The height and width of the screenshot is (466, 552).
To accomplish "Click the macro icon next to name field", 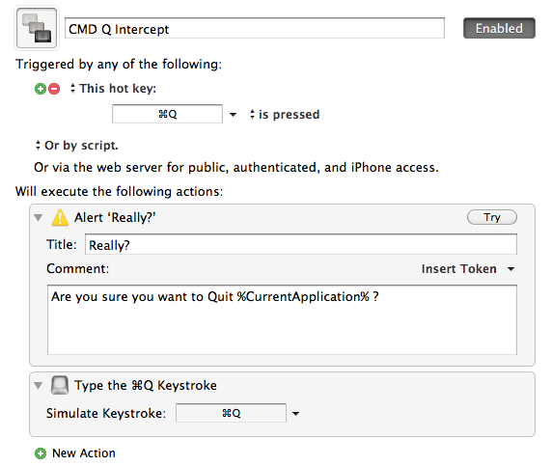I will [x=37, y=28].
